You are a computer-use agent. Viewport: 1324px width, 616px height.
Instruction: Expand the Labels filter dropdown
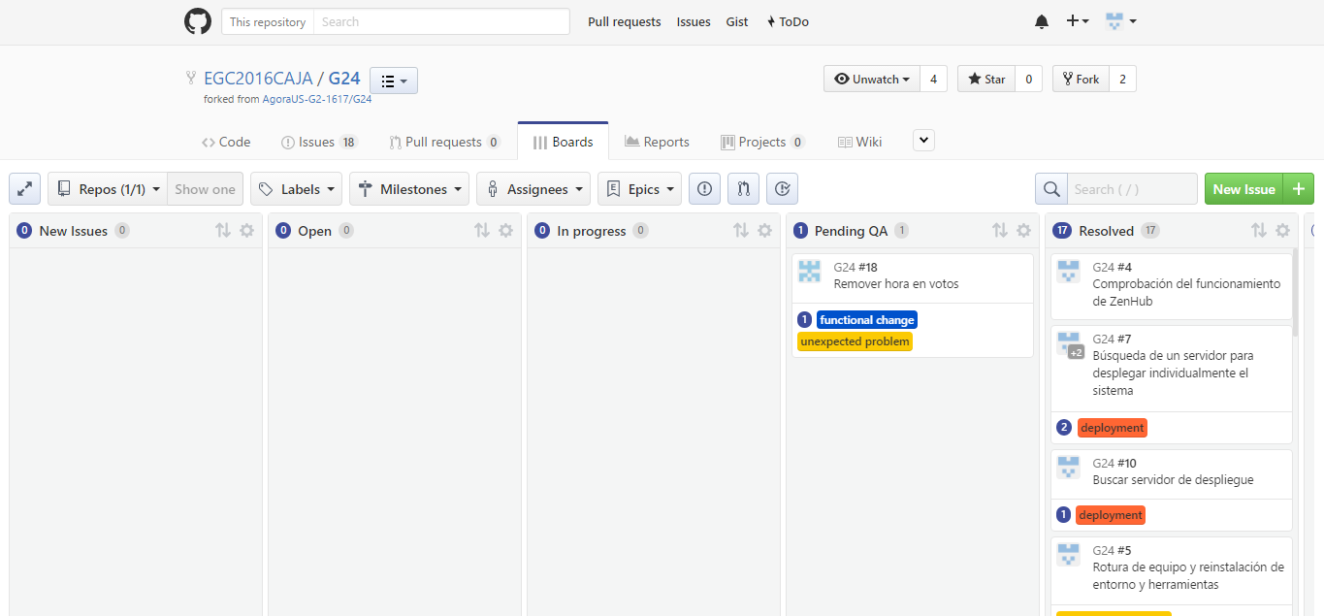point(297,189)
